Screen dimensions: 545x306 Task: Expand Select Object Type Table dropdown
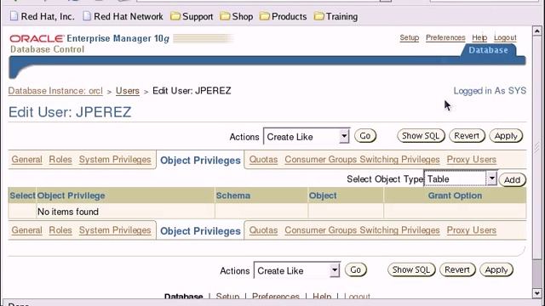461,178
